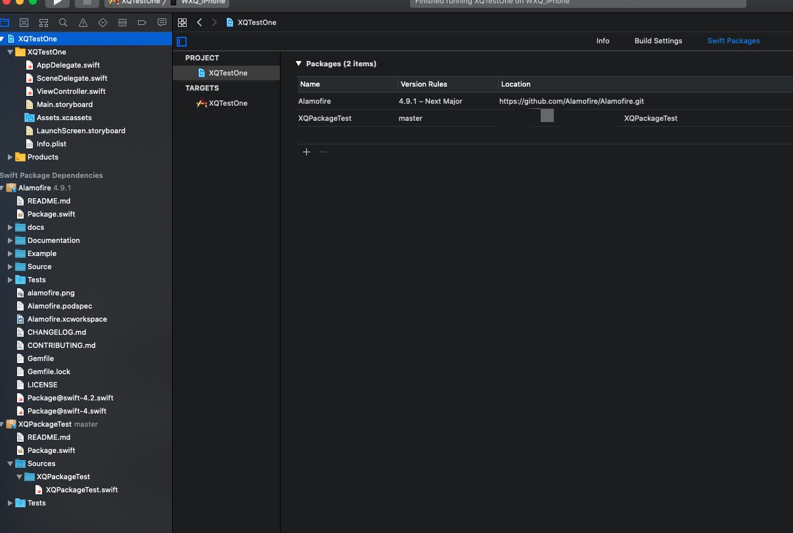Viewport: 793px width, 533px height.
Task: Open Info.plist
Action: (51, 144)
